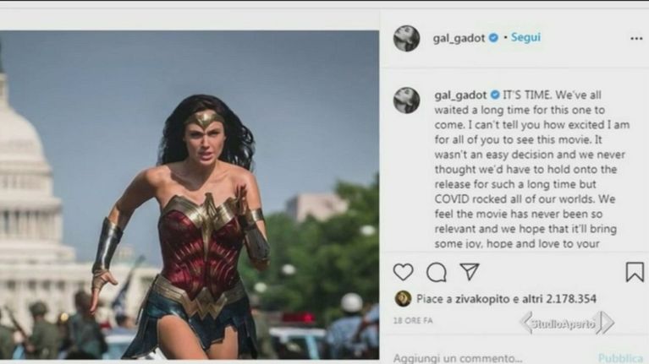
Task: Like the post with the heart icon
Action: coord(404,272)
